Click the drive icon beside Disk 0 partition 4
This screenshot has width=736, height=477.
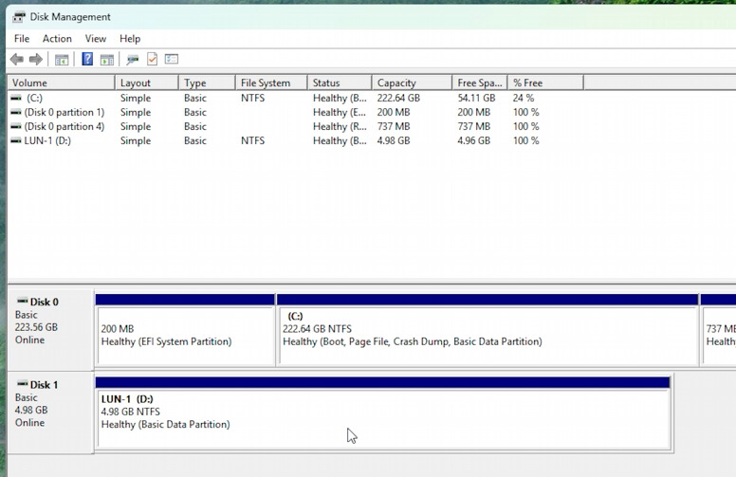point(16,126)
